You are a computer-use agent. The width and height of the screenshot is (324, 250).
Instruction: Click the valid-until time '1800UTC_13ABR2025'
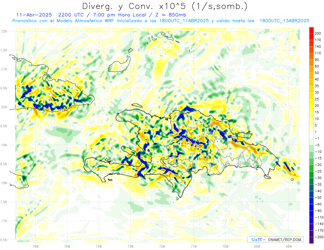pyautogui.click(x=284, y=21)
